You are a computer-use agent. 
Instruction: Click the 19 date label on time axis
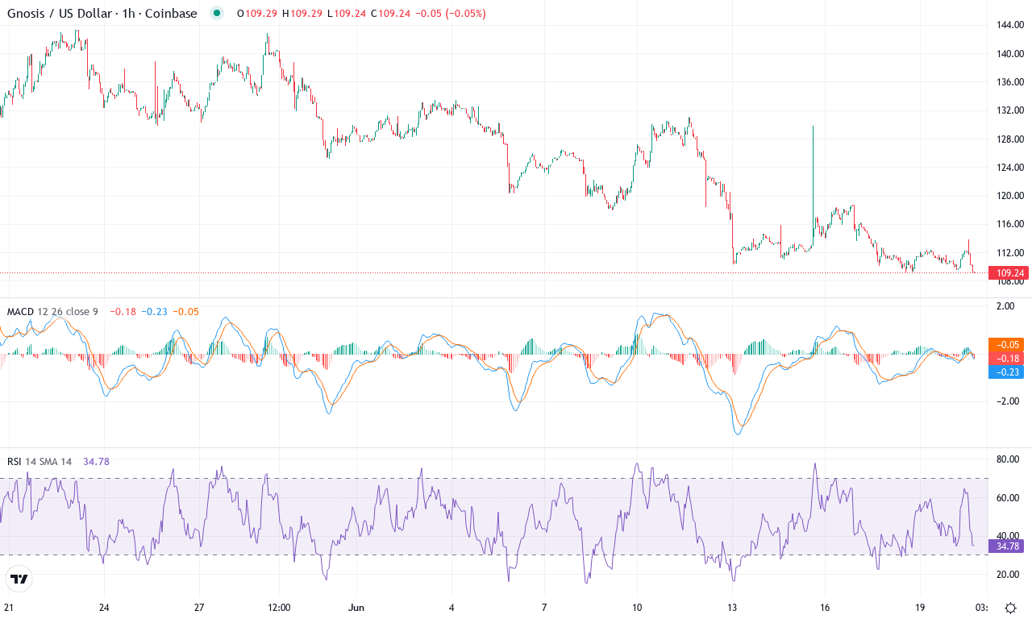[921, 607]
